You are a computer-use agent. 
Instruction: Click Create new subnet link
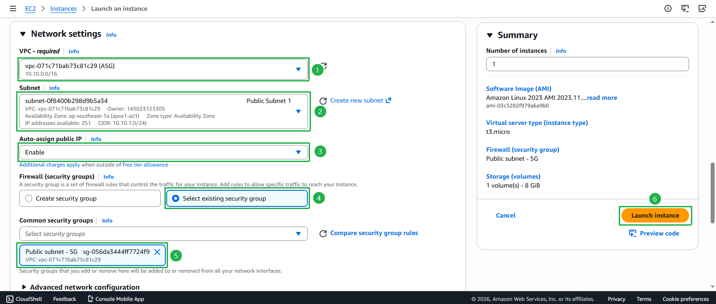(x=357, y=100)
